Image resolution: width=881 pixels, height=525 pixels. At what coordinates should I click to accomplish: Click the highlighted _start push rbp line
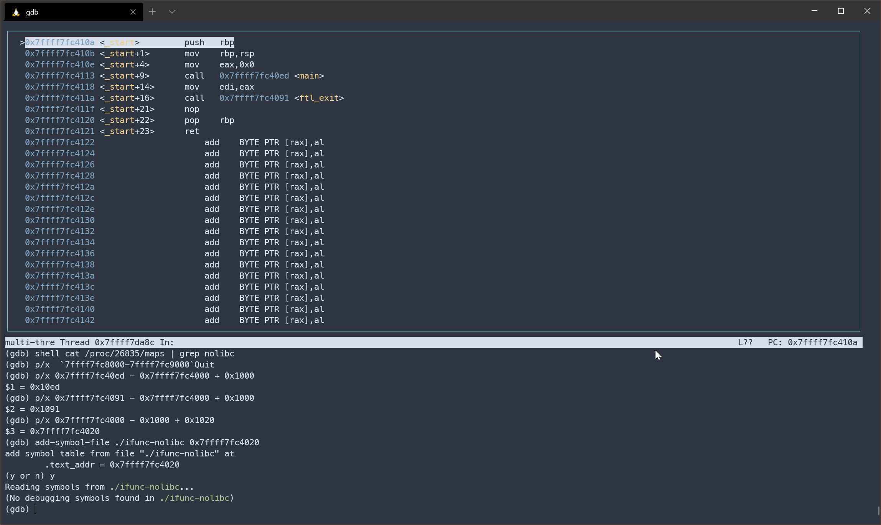(x=129, y=43)
